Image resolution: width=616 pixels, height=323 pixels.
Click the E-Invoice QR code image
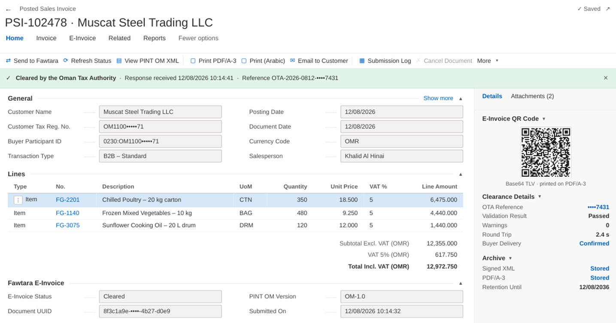pos(546,152)
